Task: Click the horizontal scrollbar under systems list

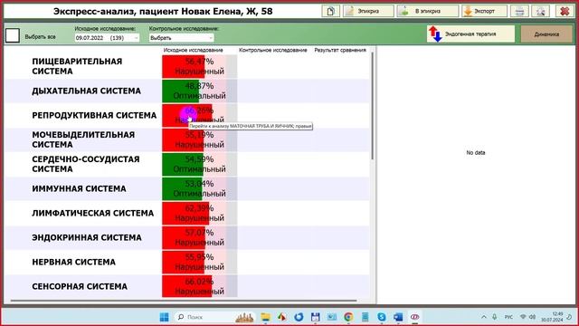Action: [184, 301]
